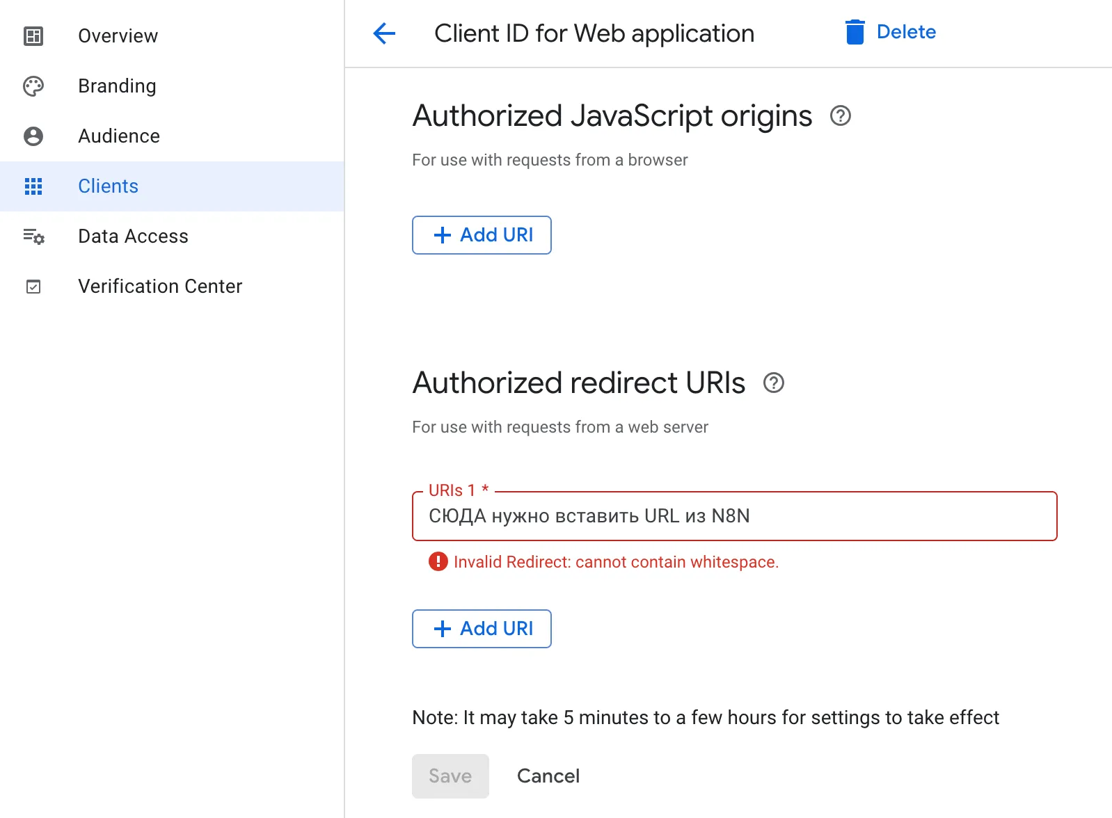Go back using the left arrow
Image resolution: width=1112 pixels, height=818 pixels.
tap(384, 33)
